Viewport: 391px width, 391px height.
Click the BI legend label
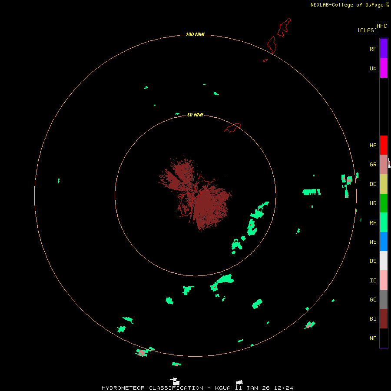tap(373, 319)
